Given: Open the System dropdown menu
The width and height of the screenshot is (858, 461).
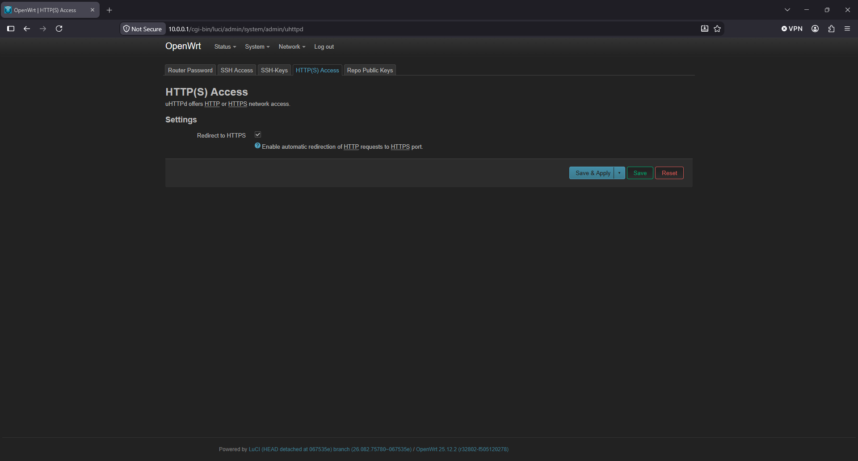Looking at the screenshot, I should (257, 46).
